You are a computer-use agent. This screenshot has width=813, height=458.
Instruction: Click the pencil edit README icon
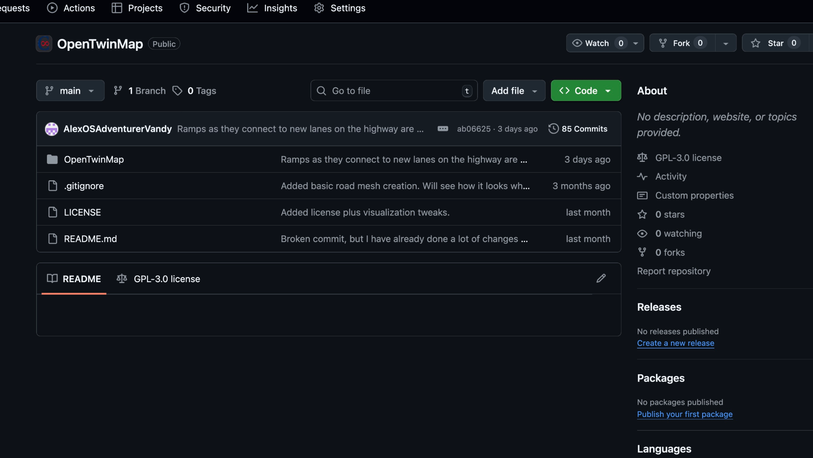tap(601, 278)
